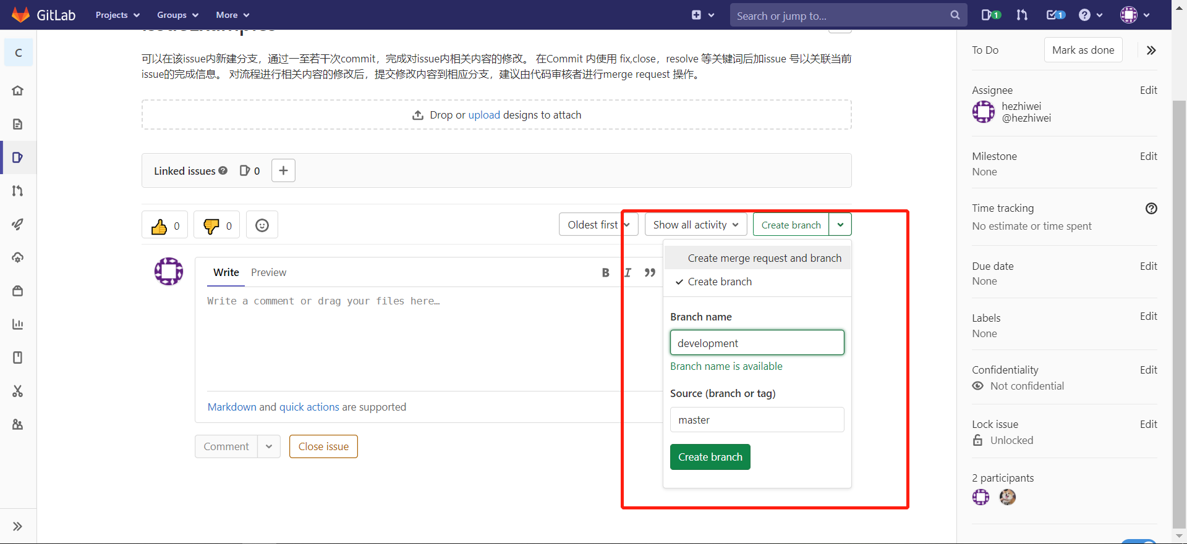This screenshot has height=544, width=1187.
Task: Click the Comment button
Action: 226,446
